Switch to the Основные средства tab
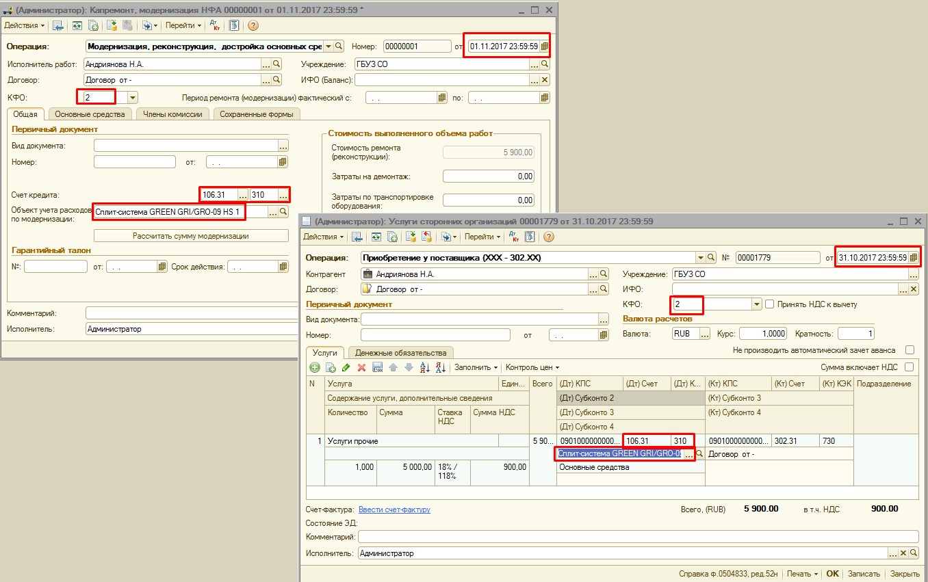The height and width of the screenshot is (582, 928). click(x=90, y=114)
